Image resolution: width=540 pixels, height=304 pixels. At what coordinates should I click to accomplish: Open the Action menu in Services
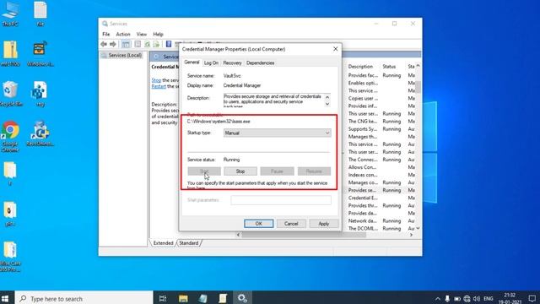coord(123,34)
